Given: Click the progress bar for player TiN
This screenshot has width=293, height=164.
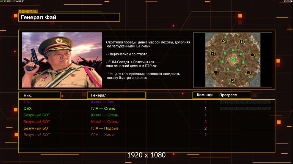Looking at the screenshot, I should 245,102.
